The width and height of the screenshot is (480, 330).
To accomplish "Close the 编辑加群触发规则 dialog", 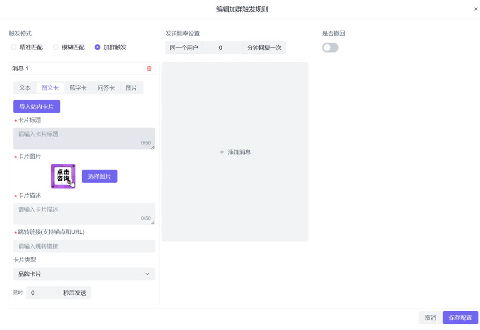I will pos(476,9).
